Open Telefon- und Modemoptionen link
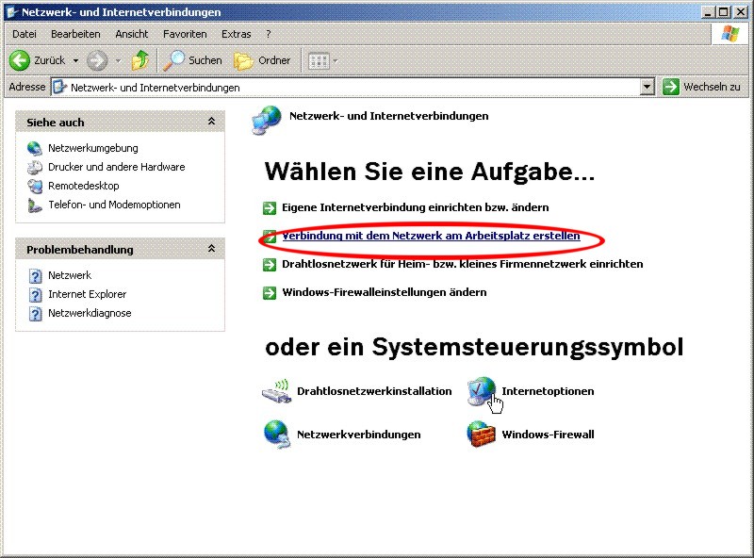This screenshot has height=558, width=754. click(x=114, y=205)
